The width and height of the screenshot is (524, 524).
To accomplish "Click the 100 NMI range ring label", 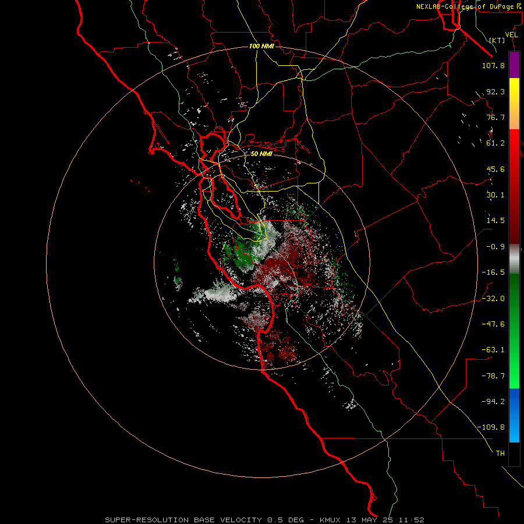I will [x=261, y=46].
